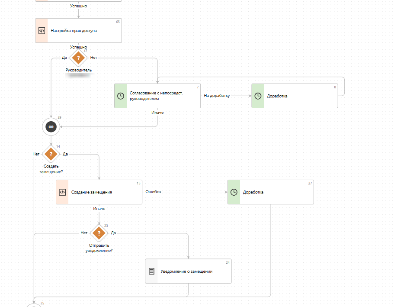Select the Доработка block numbered 27
The height and width of the screenshot is (307, 394).
tap(277, 192)
